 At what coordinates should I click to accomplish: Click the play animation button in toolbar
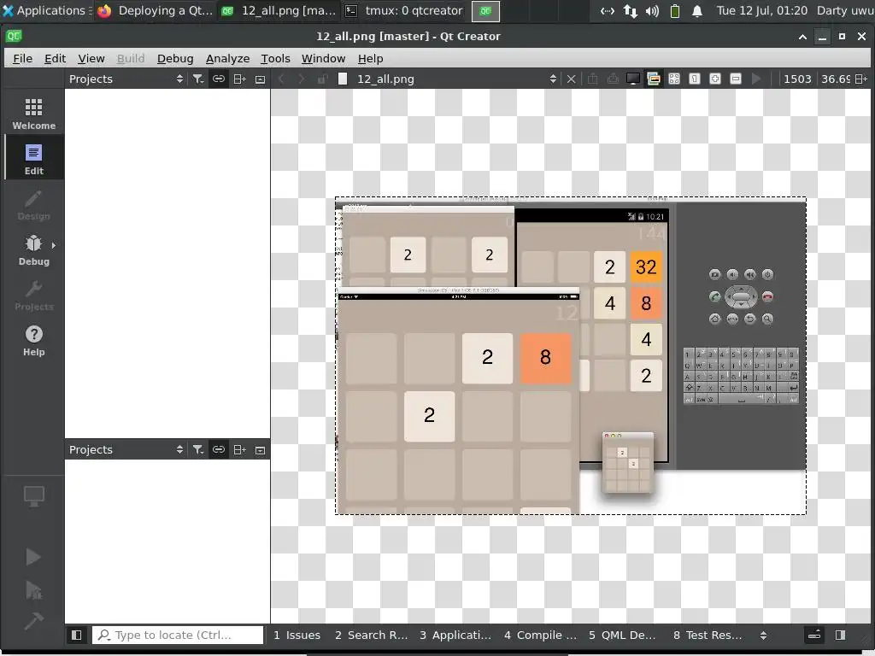point(757,79)
